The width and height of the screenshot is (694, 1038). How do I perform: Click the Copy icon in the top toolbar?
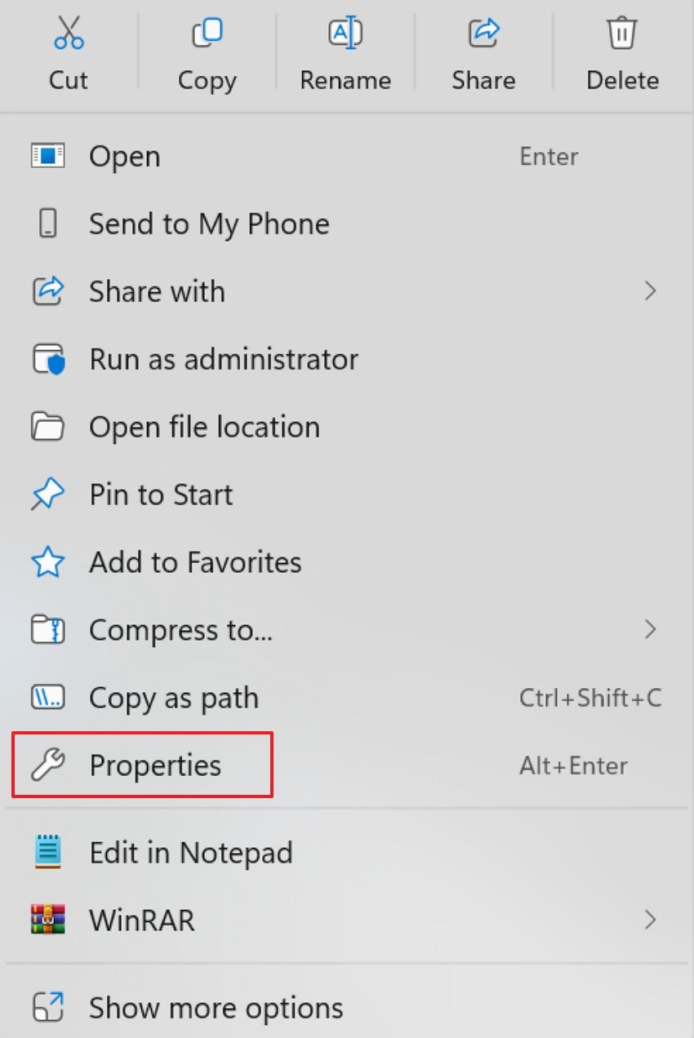click(x=207, y=33)
